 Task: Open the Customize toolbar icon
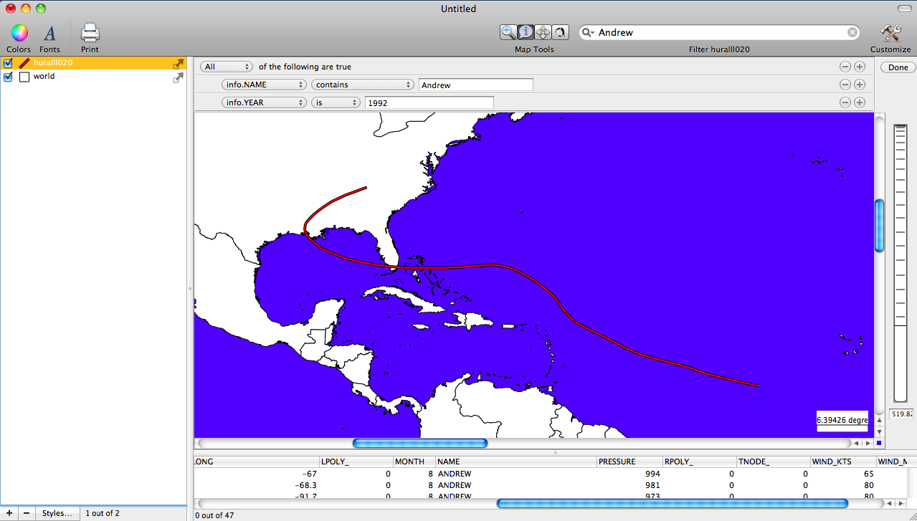[x=890, y=33]
